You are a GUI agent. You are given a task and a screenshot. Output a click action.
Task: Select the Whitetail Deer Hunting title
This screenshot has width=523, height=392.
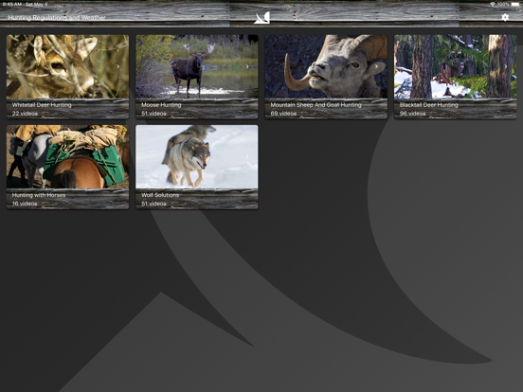[x=42, y=105]
